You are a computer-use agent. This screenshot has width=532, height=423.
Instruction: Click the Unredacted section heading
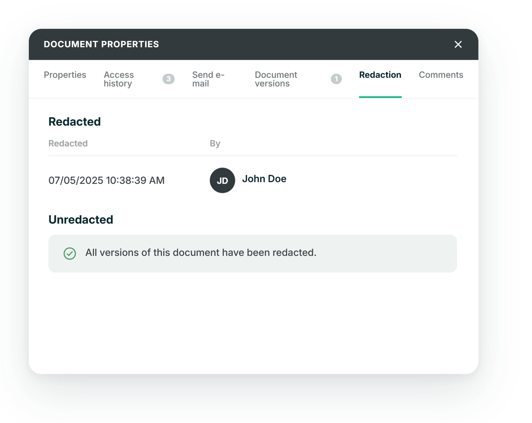80,220
